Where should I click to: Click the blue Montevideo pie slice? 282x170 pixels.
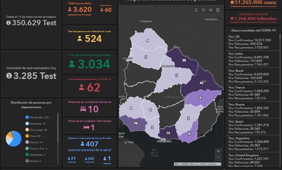click(x=15, y=141)
